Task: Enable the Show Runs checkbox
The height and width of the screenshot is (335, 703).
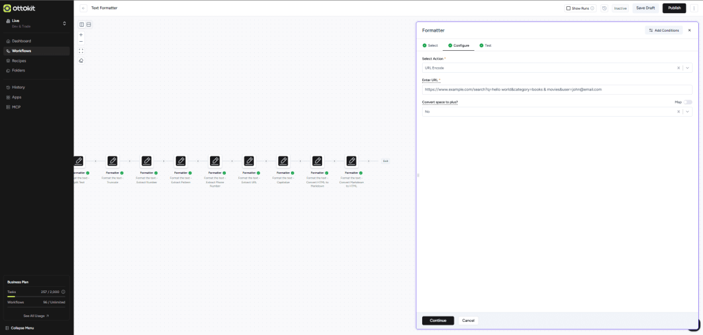Action: pos(568,8)
